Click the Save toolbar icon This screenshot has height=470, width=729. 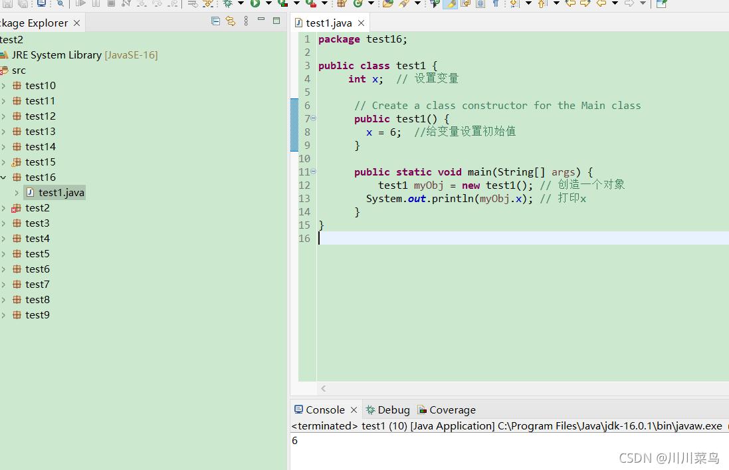click(x=7, y=3)
